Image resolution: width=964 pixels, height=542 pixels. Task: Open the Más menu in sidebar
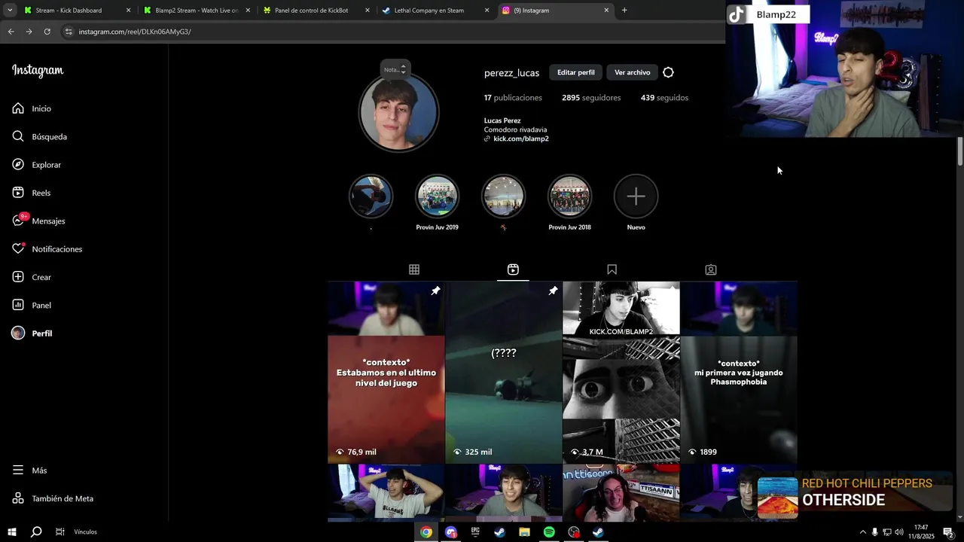coord(30,470)
